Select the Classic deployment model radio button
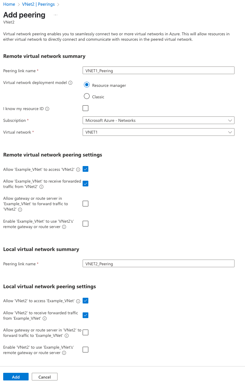This screenshot has width=245, height=383. point(87,96)
